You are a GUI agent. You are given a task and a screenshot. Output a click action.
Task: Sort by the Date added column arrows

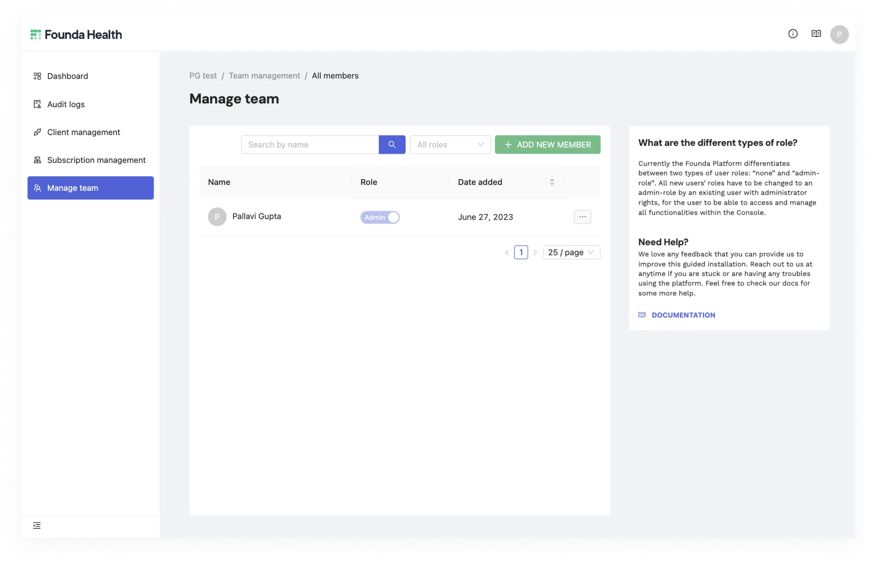[x=552, y=182]
